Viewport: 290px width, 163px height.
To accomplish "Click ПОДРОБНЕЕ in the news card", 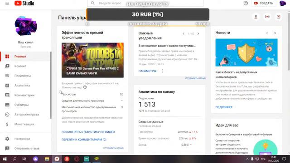I will (x=224, y=107).
